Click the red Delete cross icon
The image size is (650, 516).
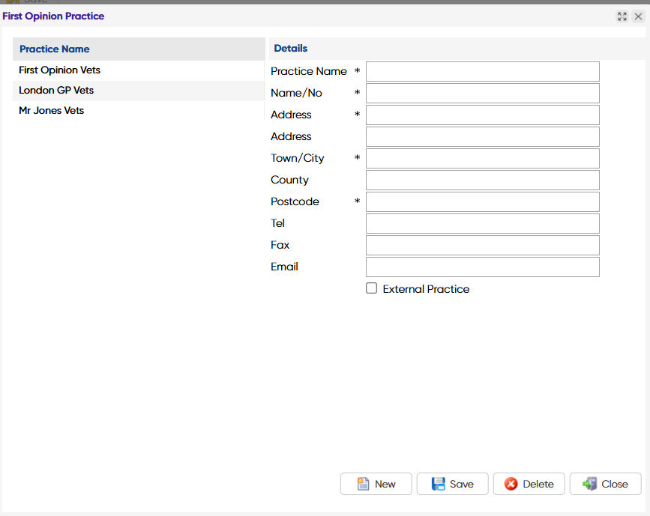click(x=511, y=484)
